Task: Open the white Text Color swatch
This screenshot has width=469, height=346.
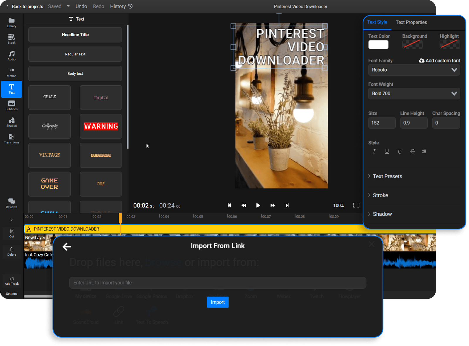Action: 378,45
